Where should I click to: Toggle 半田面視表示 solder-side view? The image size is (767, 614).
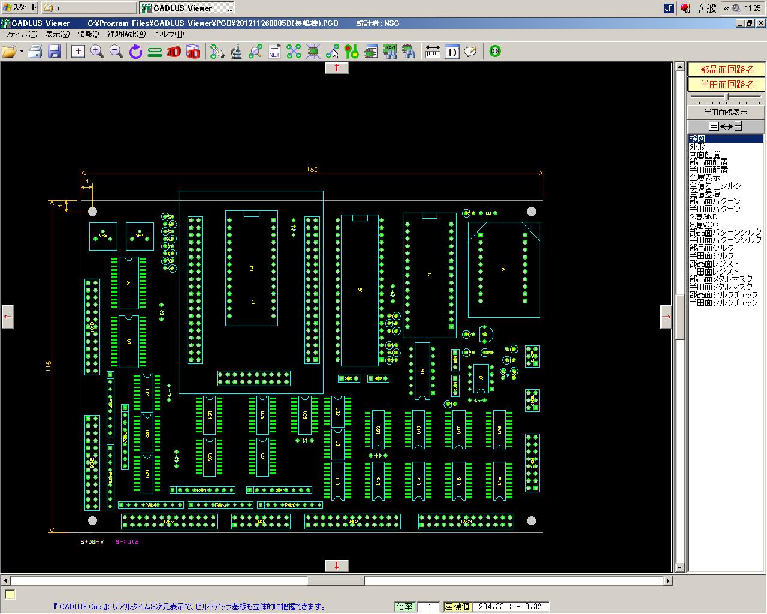[726, 112]
